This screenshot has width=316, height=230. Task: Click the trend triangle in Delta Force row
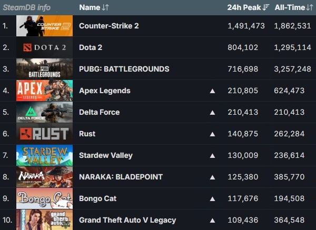coord(213,113)
